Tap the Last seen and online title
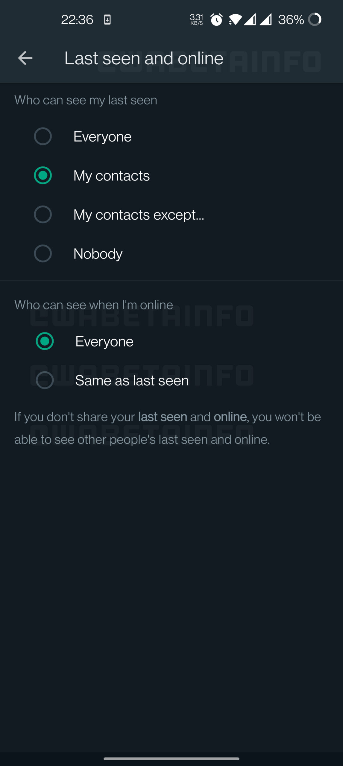The image size is (343, 766). 144,58
